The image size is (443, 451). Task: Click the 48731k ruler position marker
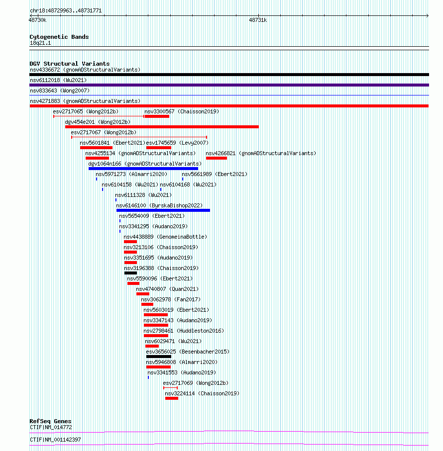258,20
